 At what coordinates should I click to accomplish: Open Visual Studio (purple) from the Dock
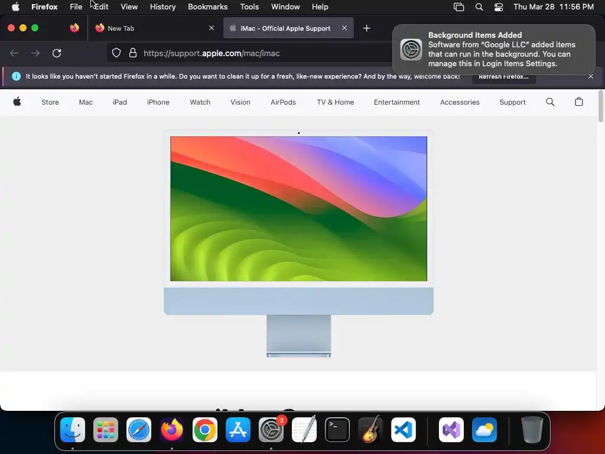(451, 430)
